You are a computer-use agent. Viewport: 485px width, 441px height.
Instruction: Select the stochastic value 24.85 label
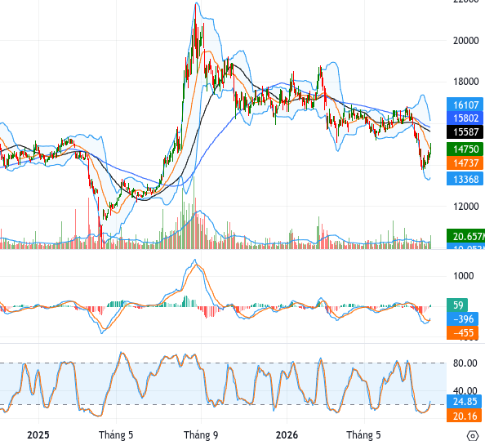tap(465, 401)
